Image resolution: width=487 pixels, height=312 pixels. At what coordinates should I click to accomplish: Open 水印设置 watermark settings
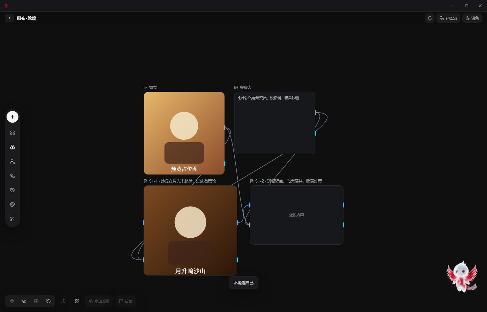[x=99, y=301]
